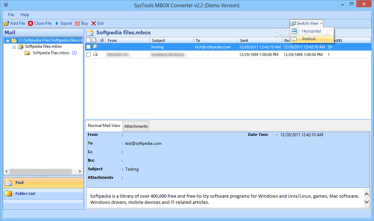Click the Close File button label
Viewport: 374px width, 221px height.
coord(43,23)
